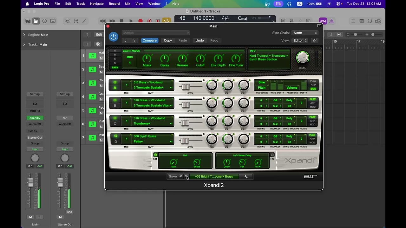Open Control Center in macOS menu bar
Viewport: 406px width, 228px height.
339,4
